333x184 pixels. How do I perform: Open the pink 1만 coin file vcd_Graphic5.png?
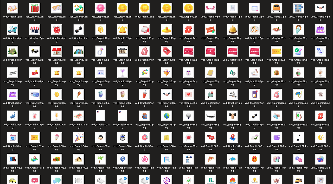coord(100,8)
